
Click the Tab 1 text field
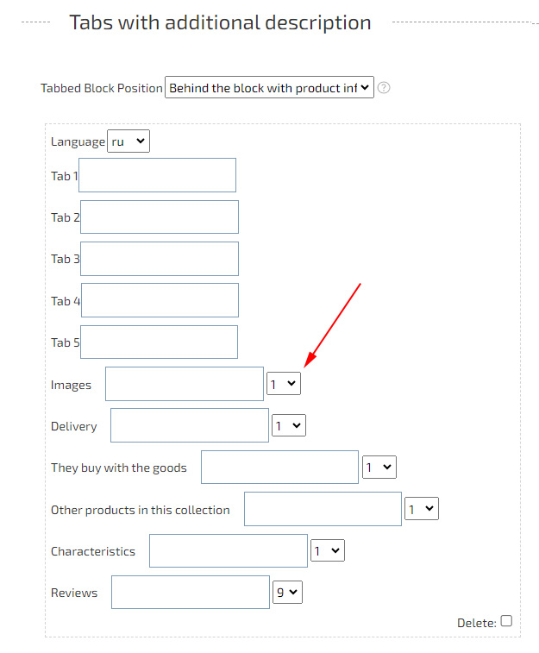(x=157, y=175)
